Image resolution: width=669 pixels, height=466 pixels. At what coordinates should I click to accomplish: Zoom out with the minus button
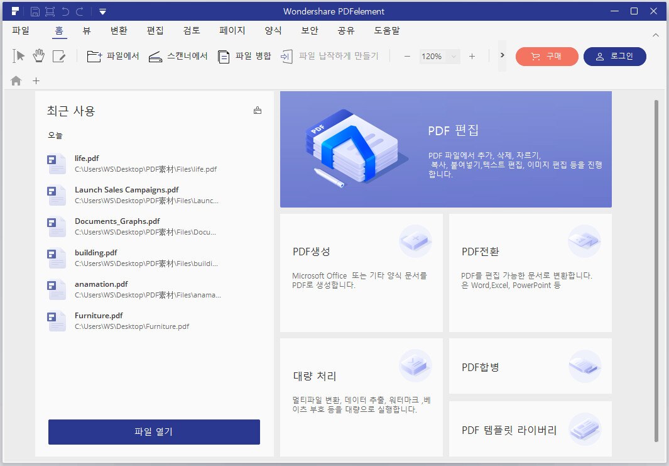click(x=407, y=57)
